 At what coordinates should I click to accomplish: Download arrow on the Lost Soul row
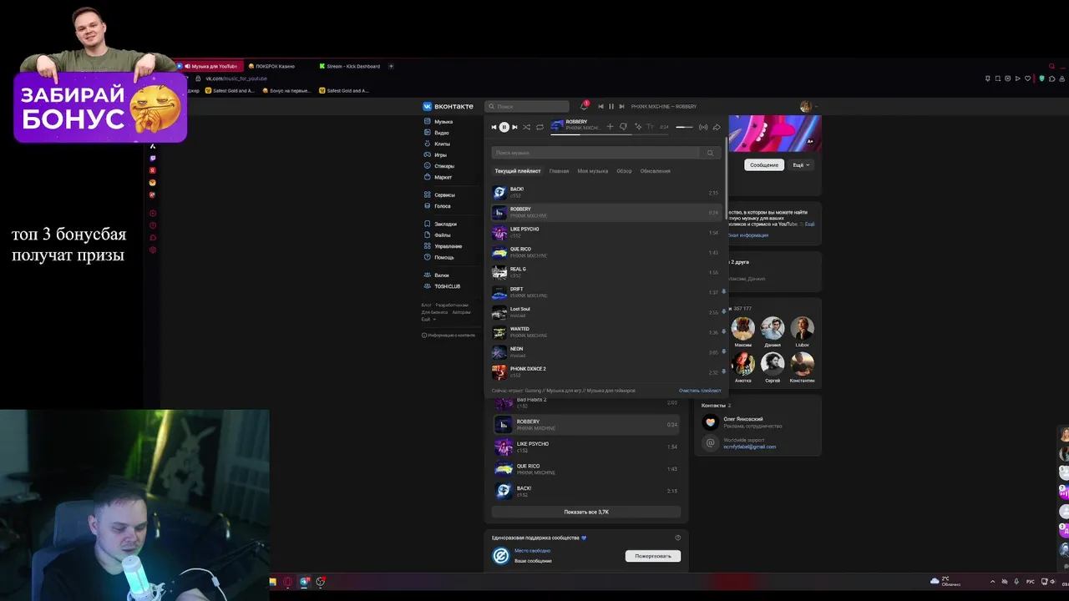(x=723, y=311)
